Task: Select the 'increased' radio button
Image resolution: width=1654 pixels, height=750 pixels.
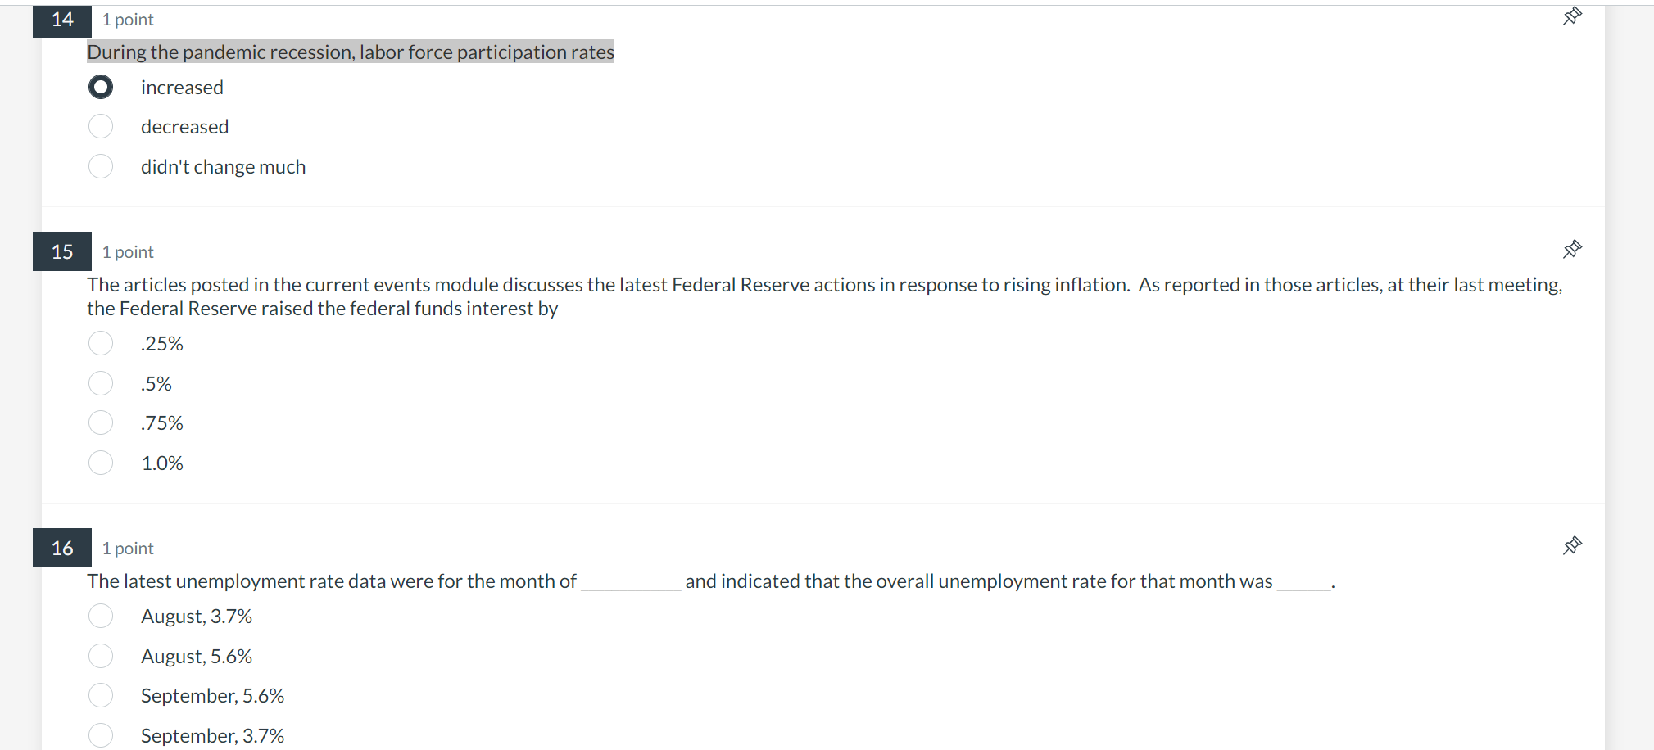Action: pos(100,86)
